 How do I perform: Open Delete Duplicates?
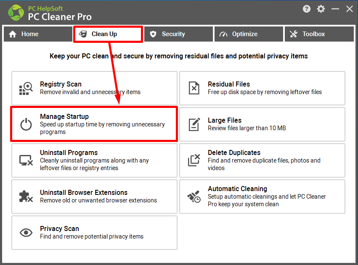click(263, 160)
